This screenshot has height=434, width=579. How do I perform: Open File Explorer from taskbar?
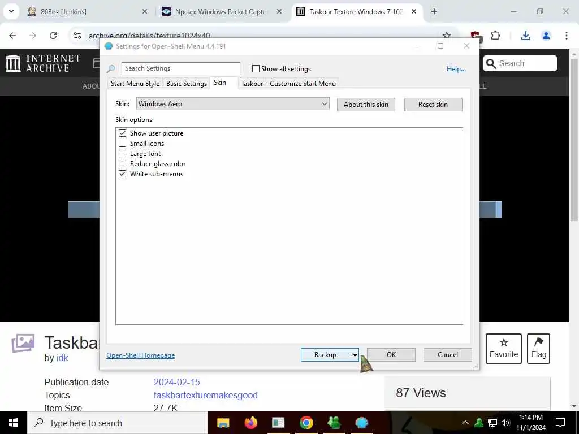pos(223,423)
